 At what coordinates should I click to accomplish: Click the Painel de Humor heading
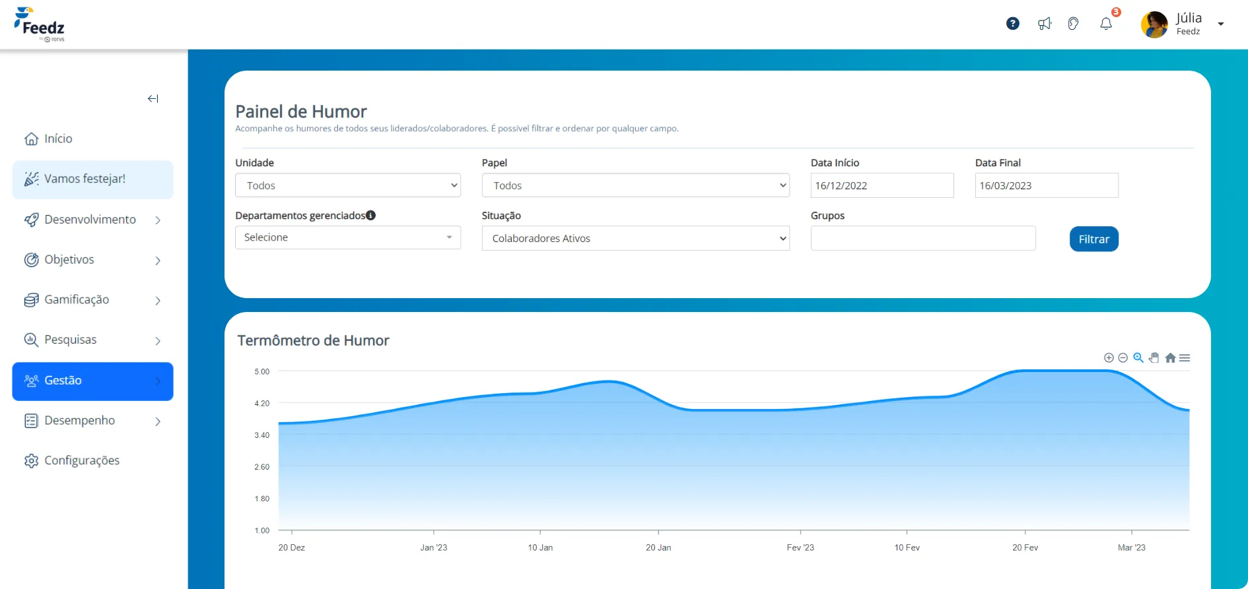[301, 111]
